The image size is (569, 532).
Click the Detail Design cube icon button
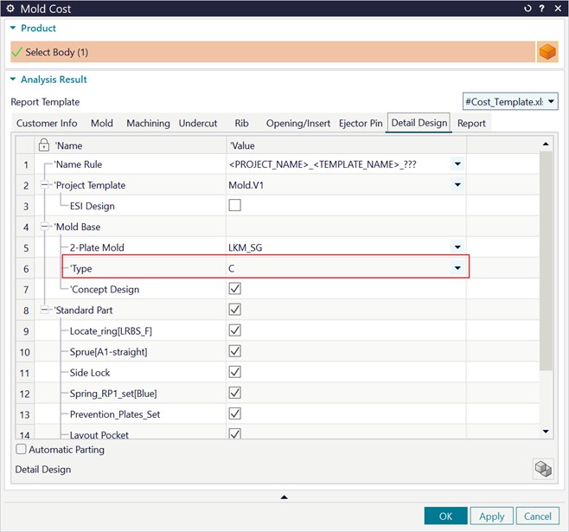(x=543, y=469)
